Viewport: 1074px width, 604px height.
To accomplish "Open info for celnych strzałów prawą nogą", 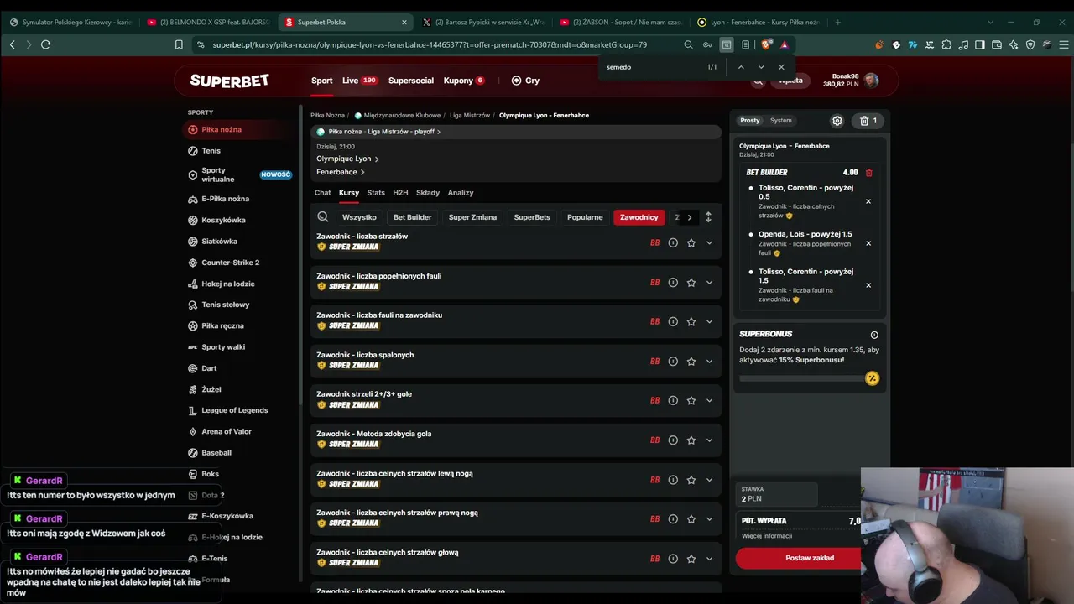I will point(673,519).
